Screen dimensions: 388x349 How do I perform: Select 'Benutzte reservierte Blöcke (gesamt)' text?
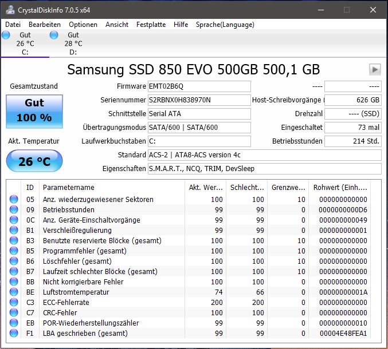point(102,240)
